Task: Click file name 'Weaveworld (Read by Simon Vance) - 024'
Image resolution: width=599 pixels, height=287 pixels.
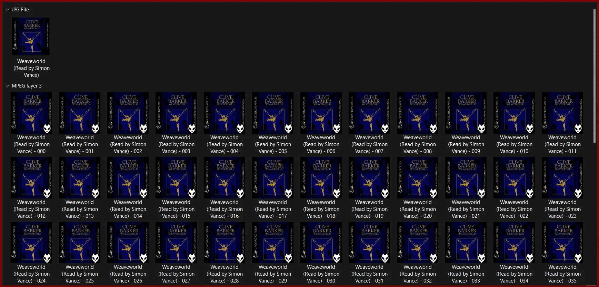Action: click(x=31, y=274)
